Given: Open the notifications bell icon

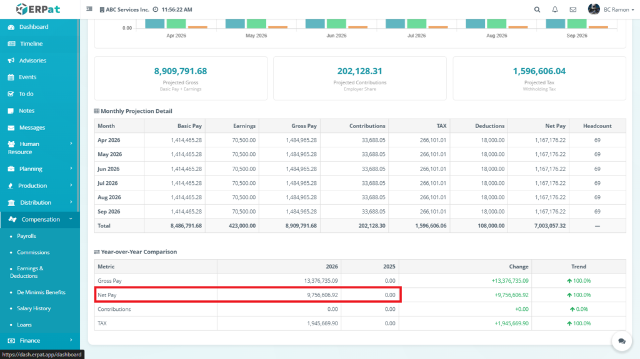Looking at the screenshot, I should [x=555, y=9].
